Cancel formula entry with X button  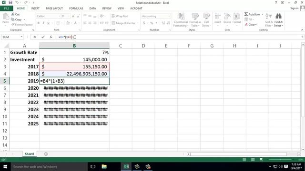35,37
